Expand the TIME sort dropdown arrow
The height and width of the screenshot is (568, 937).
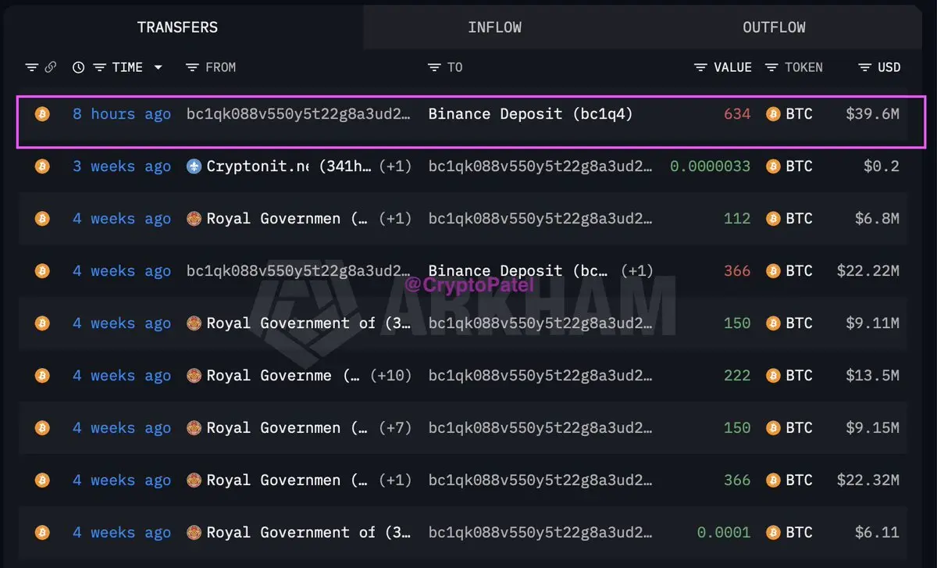pyautogui.click(x=158, y=68)
